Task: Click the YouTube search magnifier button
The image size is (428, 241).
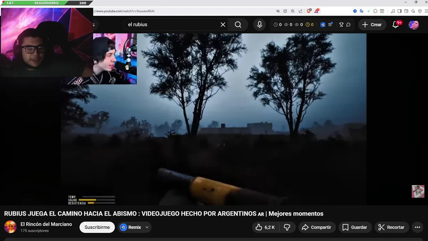Action: pyautogui.click(x=238, y=24)
